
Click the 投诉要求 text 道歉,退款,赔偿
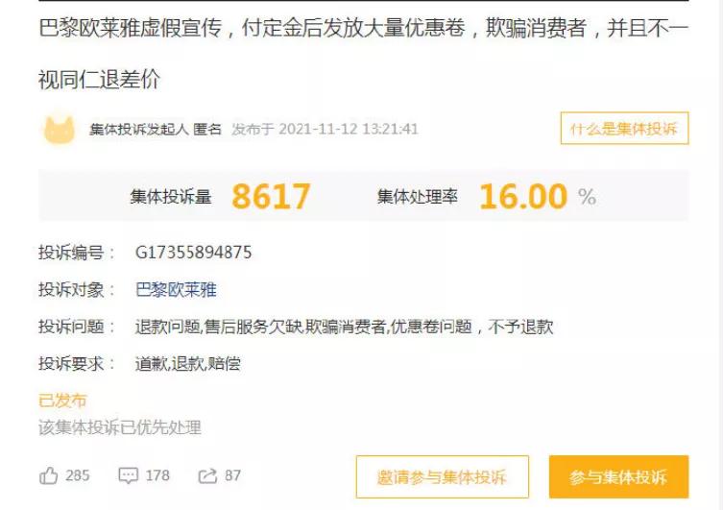[187, 364]
